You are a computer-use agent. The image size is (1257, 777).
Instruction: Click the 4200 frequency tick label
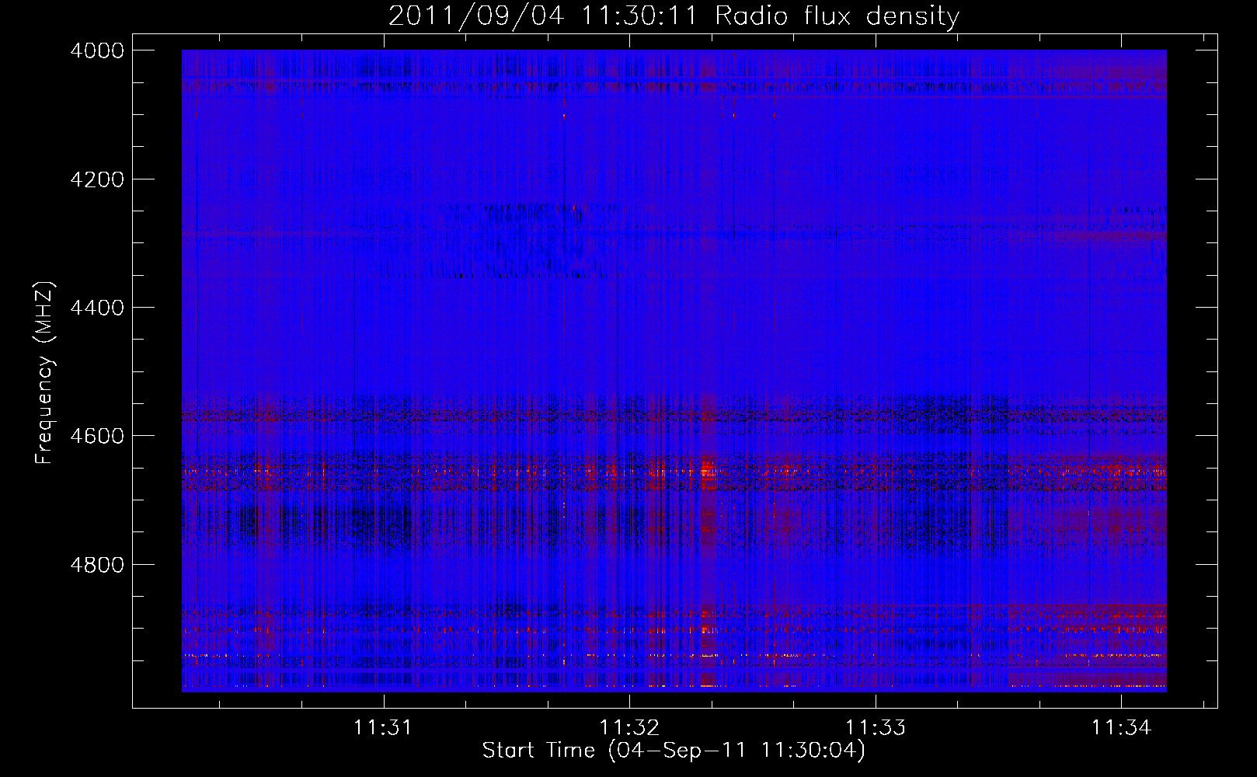click(97, 179)
